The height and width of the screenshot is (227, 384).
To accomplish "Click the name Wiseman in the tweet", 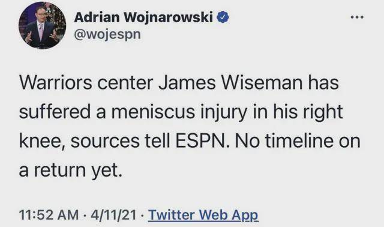I will (x=262, y=83).
